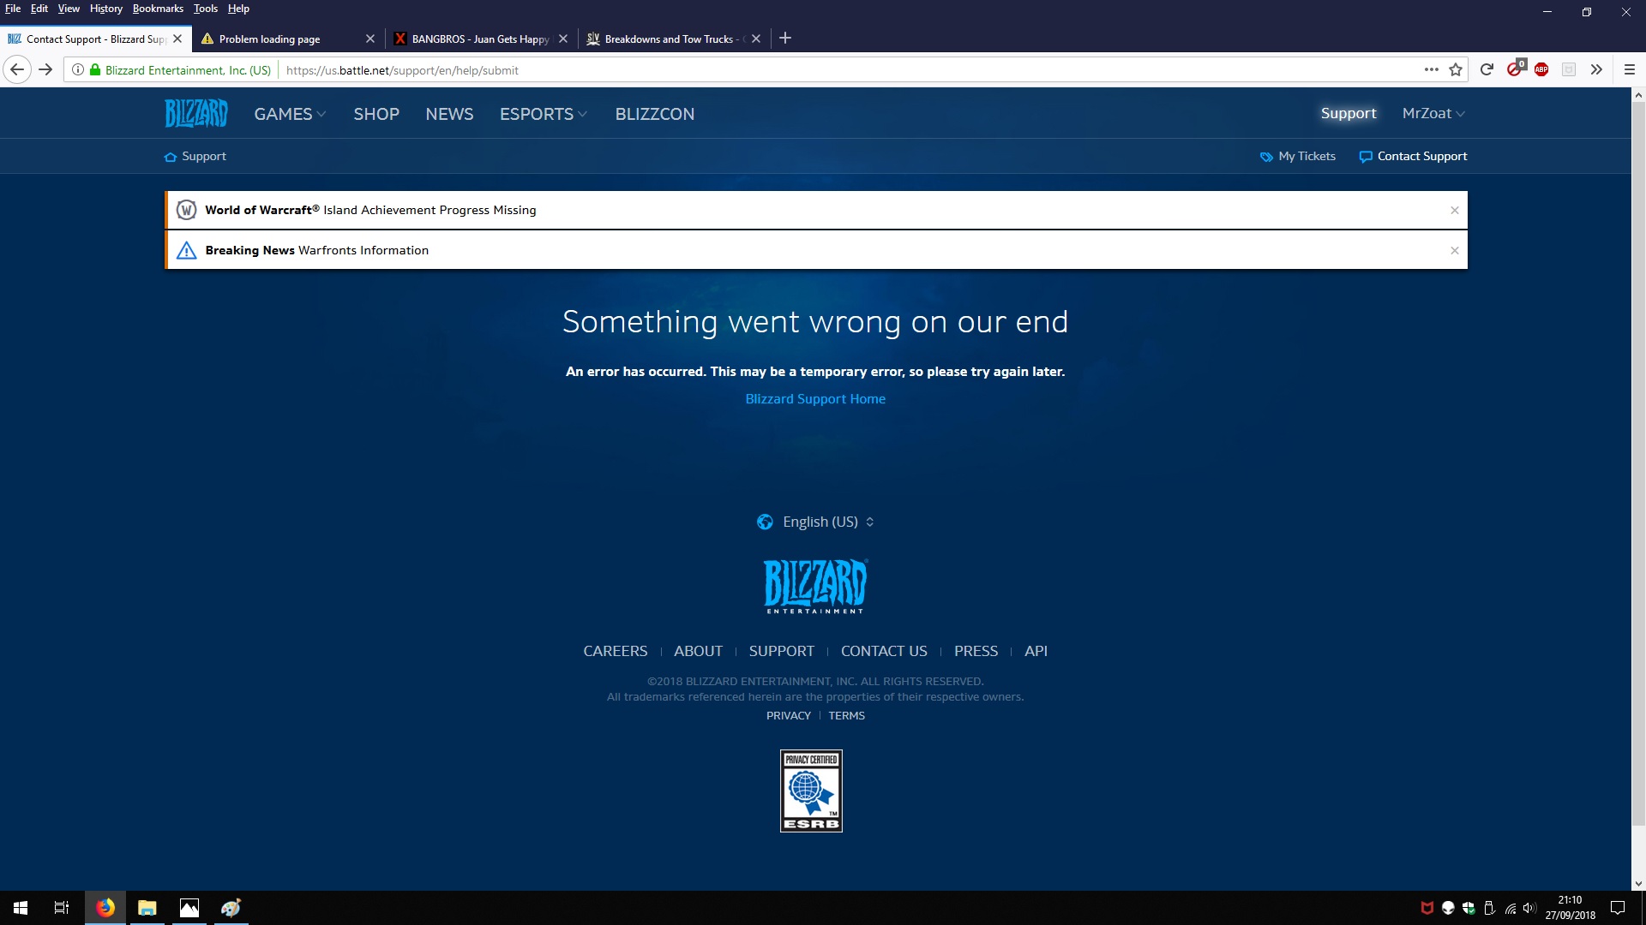
Task: Reload the current page
Action: click(x=1487, y=70)
